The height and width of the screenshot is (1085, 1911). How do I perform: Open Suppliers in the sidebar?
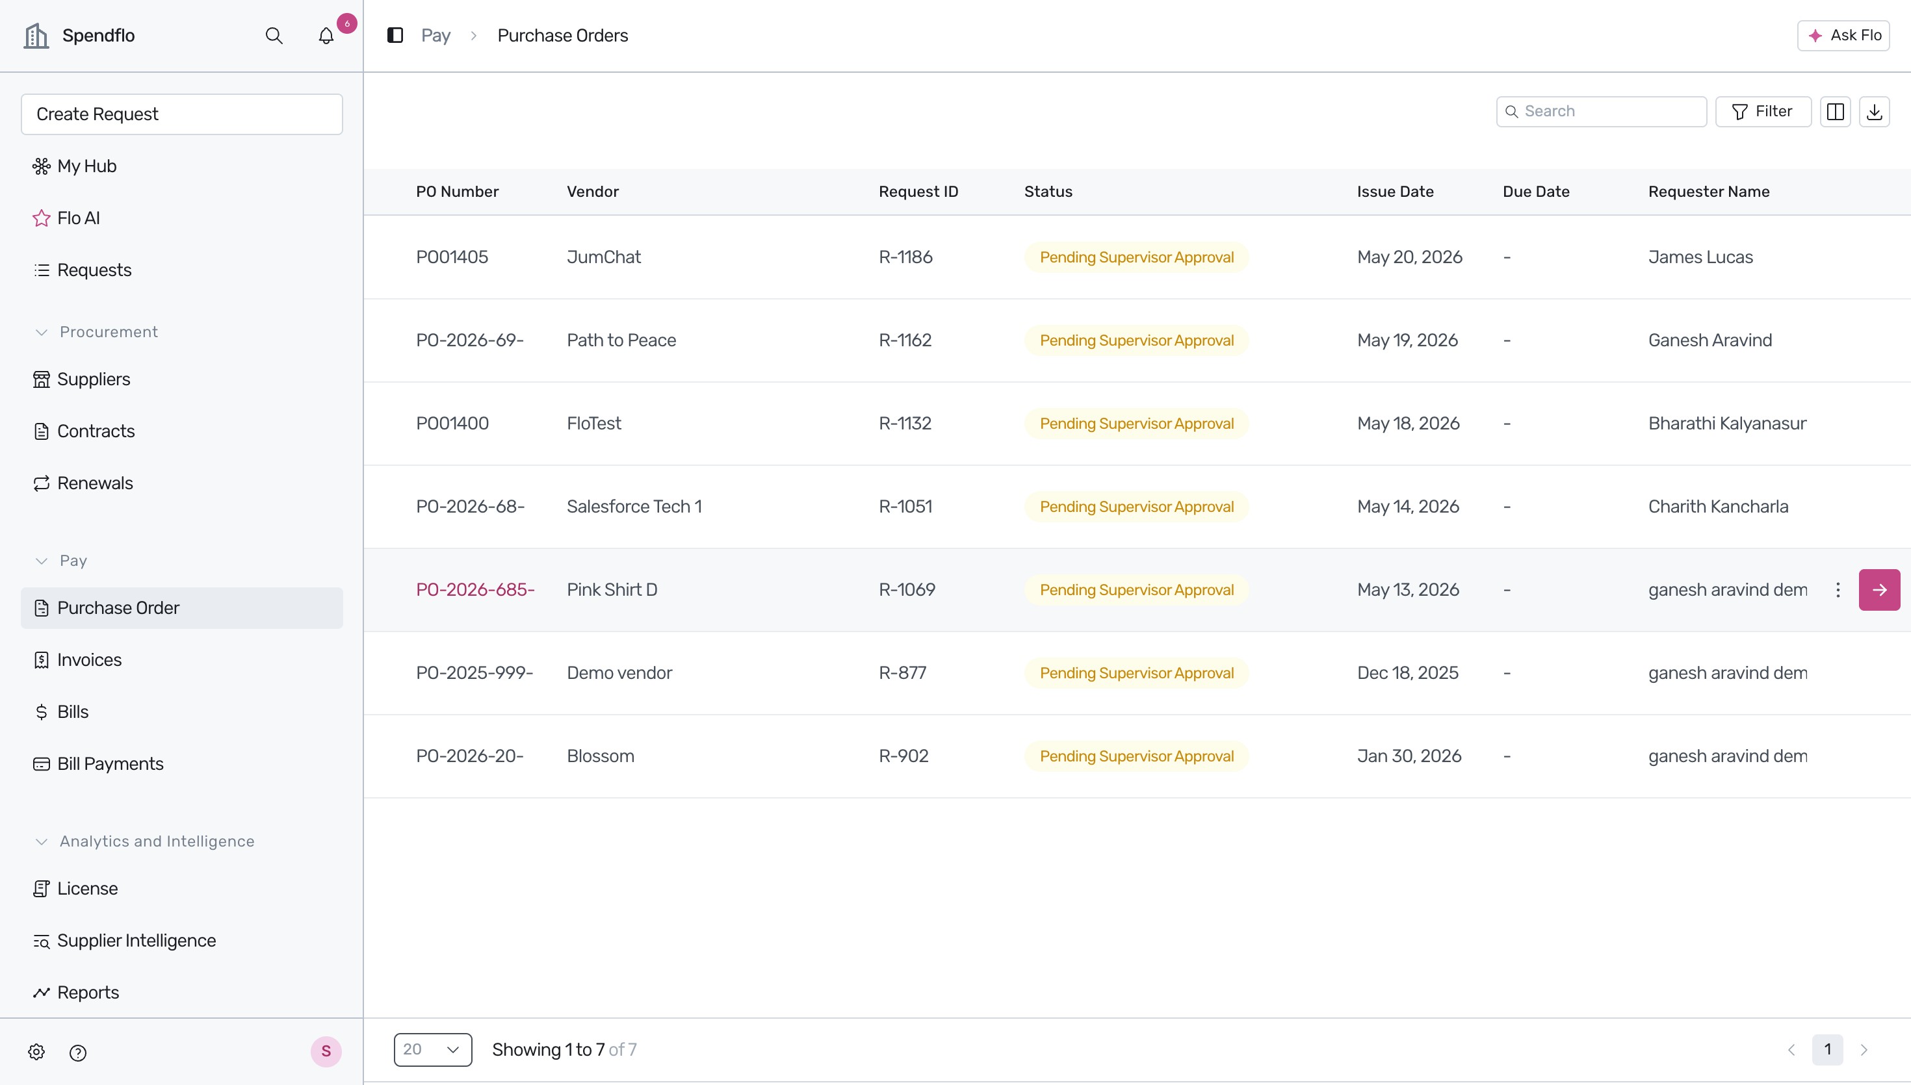click(x=182, y=379)
